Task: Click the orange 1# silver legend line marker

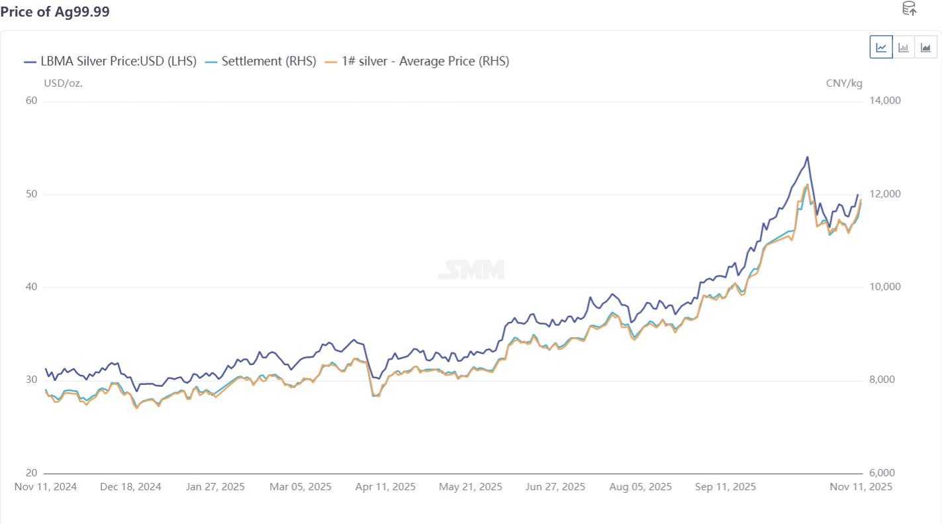Action: [x=331, y=62]
